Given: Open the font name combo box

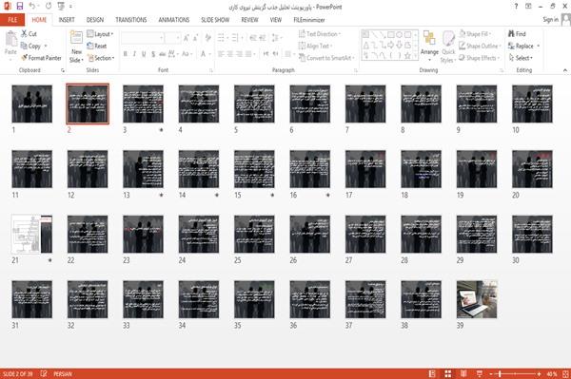Looking at the screenshot, I should tap(142, 38).
